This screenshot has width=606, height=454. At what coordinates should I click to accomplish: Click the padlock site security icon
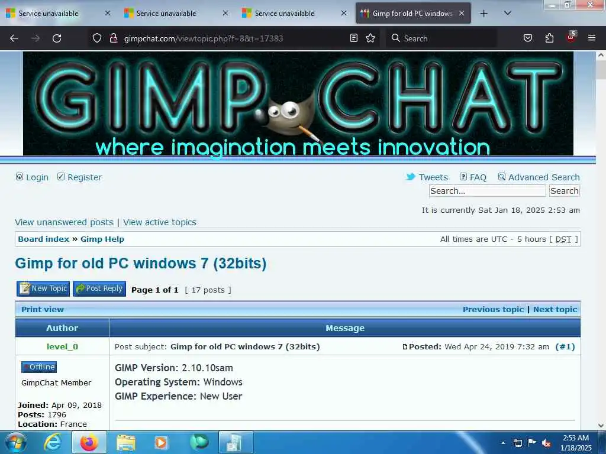113,38
